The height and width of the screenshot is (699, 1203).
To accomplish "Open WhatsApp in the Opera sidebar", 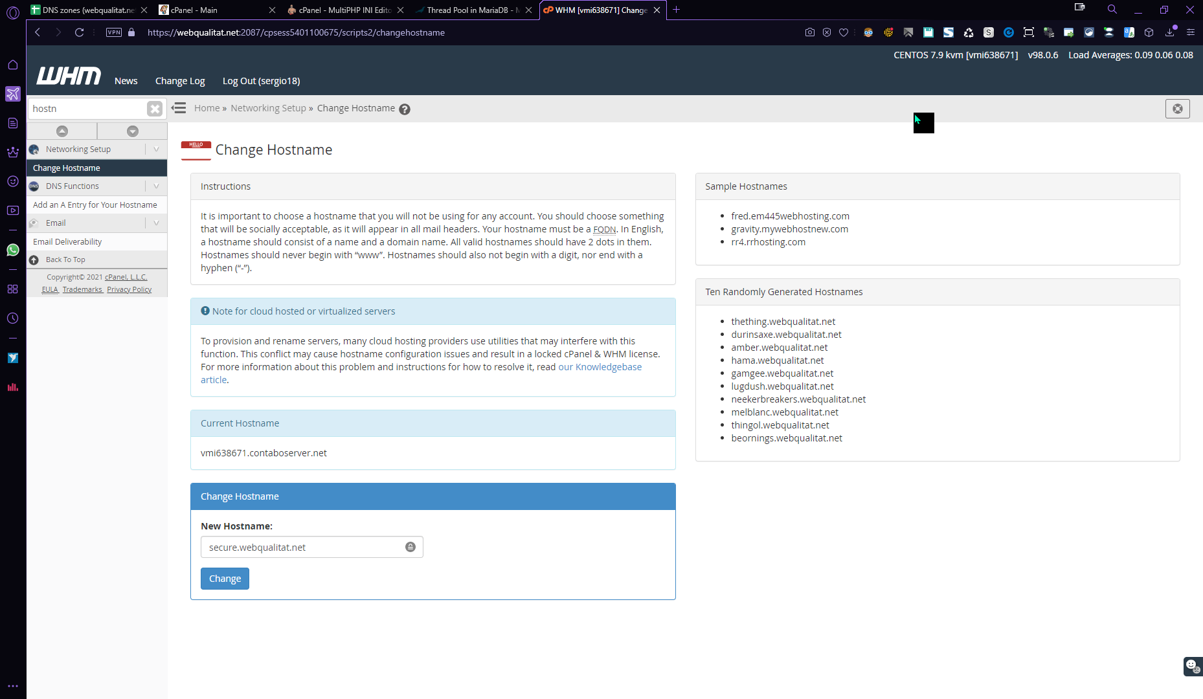I will coord(13,250).
